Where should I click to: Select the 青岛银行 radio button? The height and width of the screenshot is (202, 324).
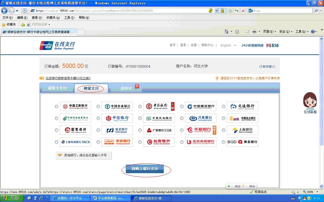pos(224,142)
